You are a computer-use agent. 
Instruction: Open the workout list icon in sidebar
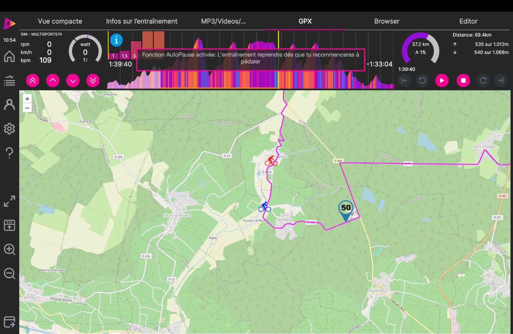click(9, 81)
